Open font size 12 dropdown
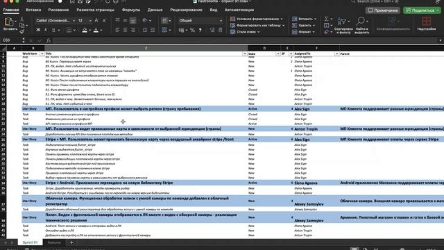The image size is (444, 250). tap(90, 21)
